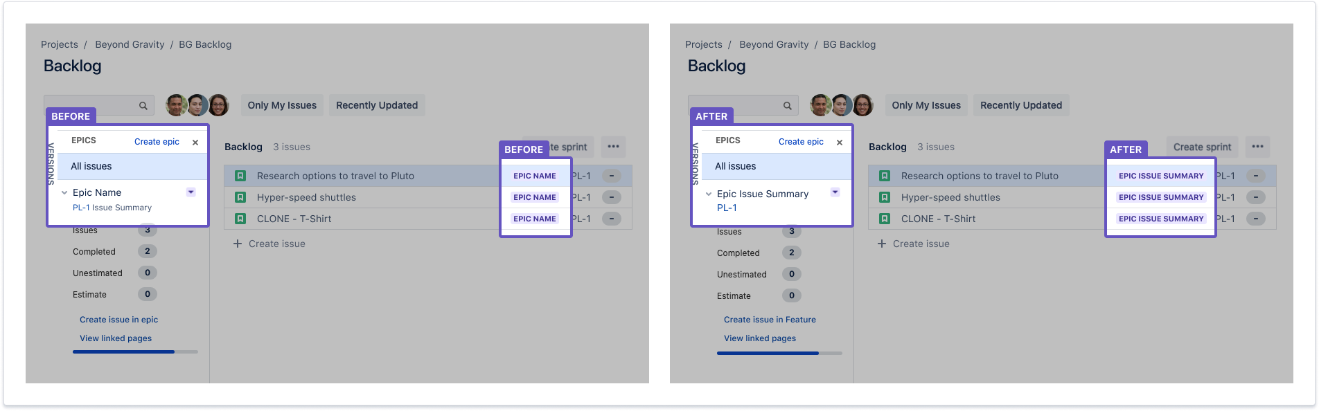Click story icon of Hyper-speed shuttles row, Before
Image resolution: width=1319 pixels, height=411 pixels.
tap(240, 197)
